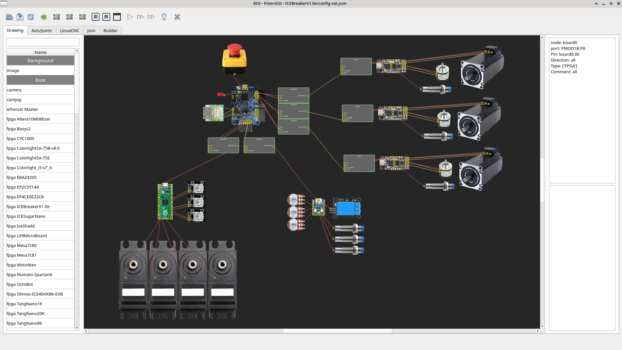Open the LinuxCNC tab
Screen dimensions: 622x350
(x=69, y=30)
